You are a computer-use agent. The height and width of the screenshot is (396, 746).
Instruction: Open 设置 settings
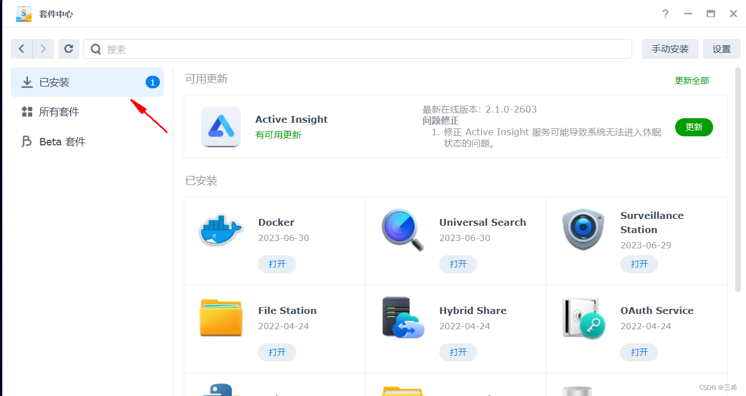tap(722, 49)
